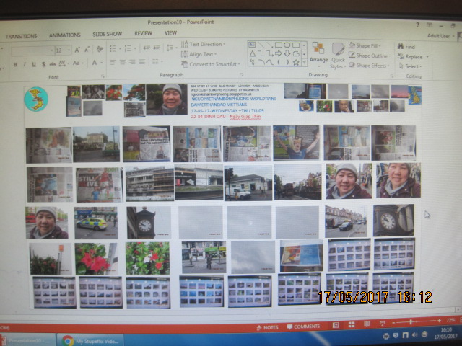
Task: Open the Animations tab
Action: pos(65,35)
